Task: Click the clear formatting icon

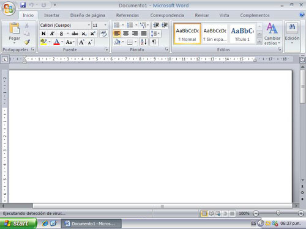Action: click(103, 34)
